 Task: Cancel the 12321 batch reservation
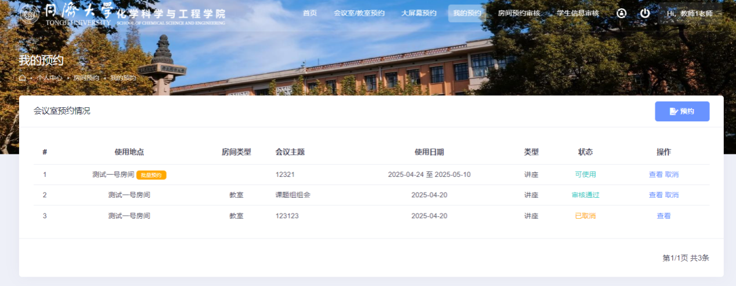tap(672, 175)
